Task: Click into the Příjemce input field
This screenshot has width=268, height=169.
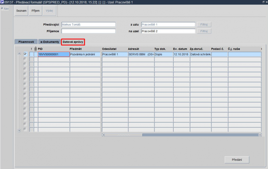Action: [88, 31]
